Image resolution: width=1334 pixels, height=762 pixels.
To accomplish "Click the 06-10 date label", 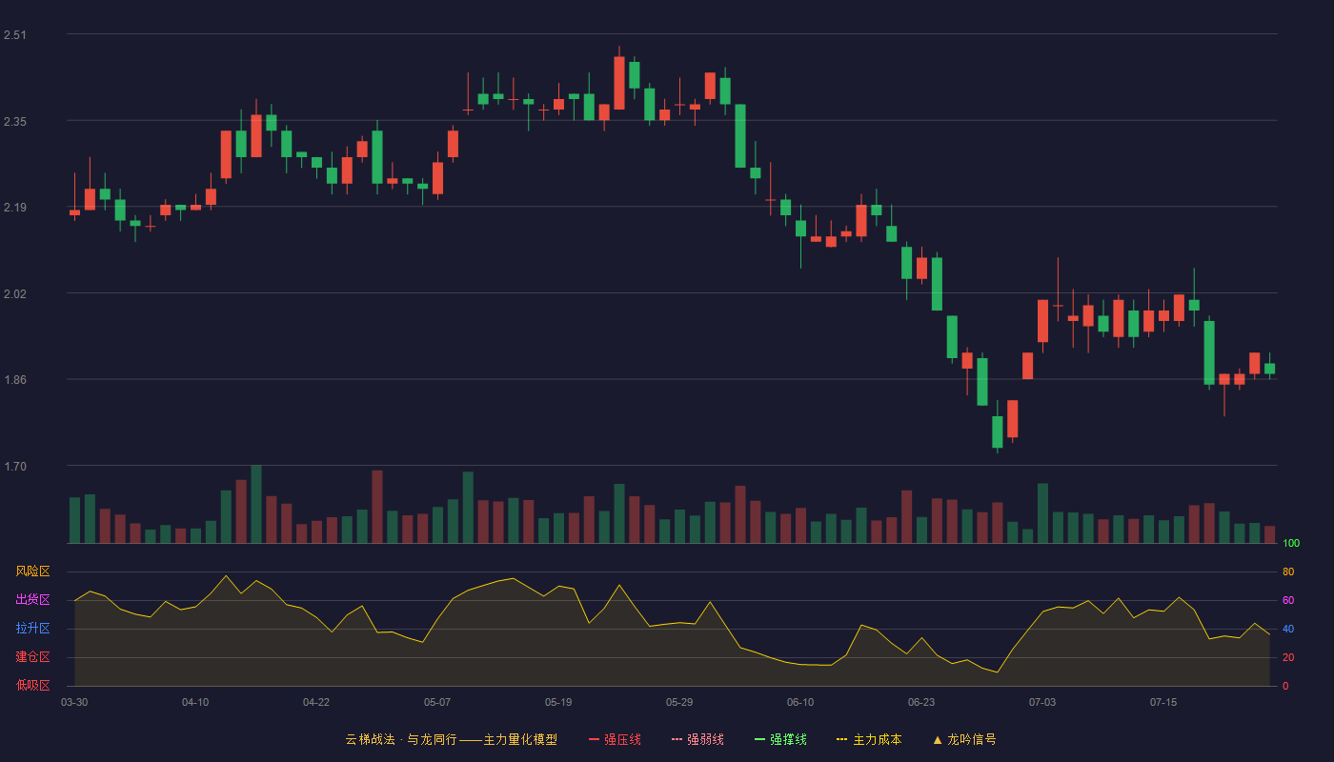I will point(800,702).
